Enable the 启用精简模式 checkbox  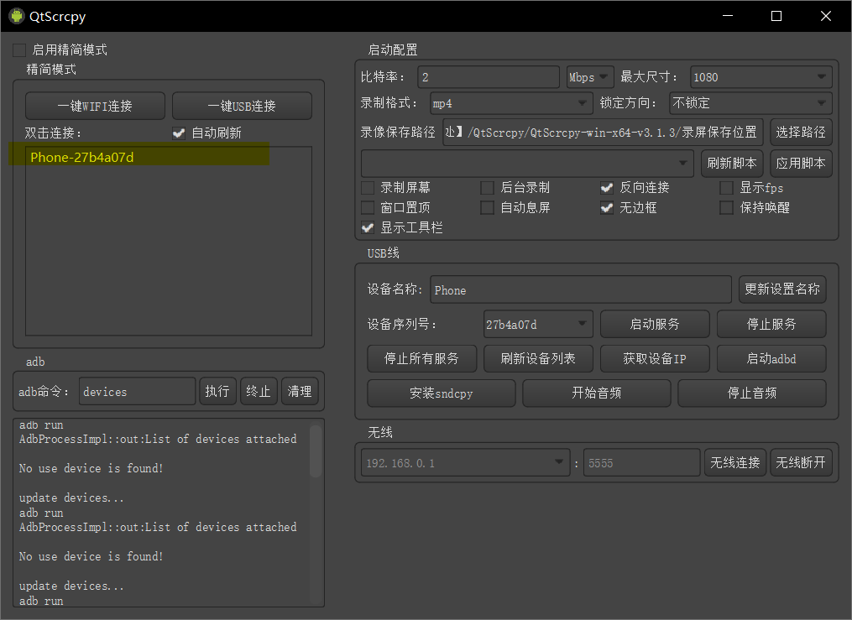coord(19,50)
